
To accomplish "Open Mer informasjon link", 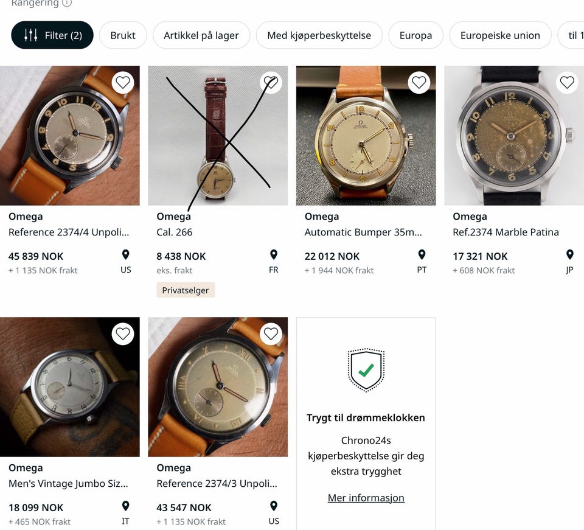I will point(366,498).
